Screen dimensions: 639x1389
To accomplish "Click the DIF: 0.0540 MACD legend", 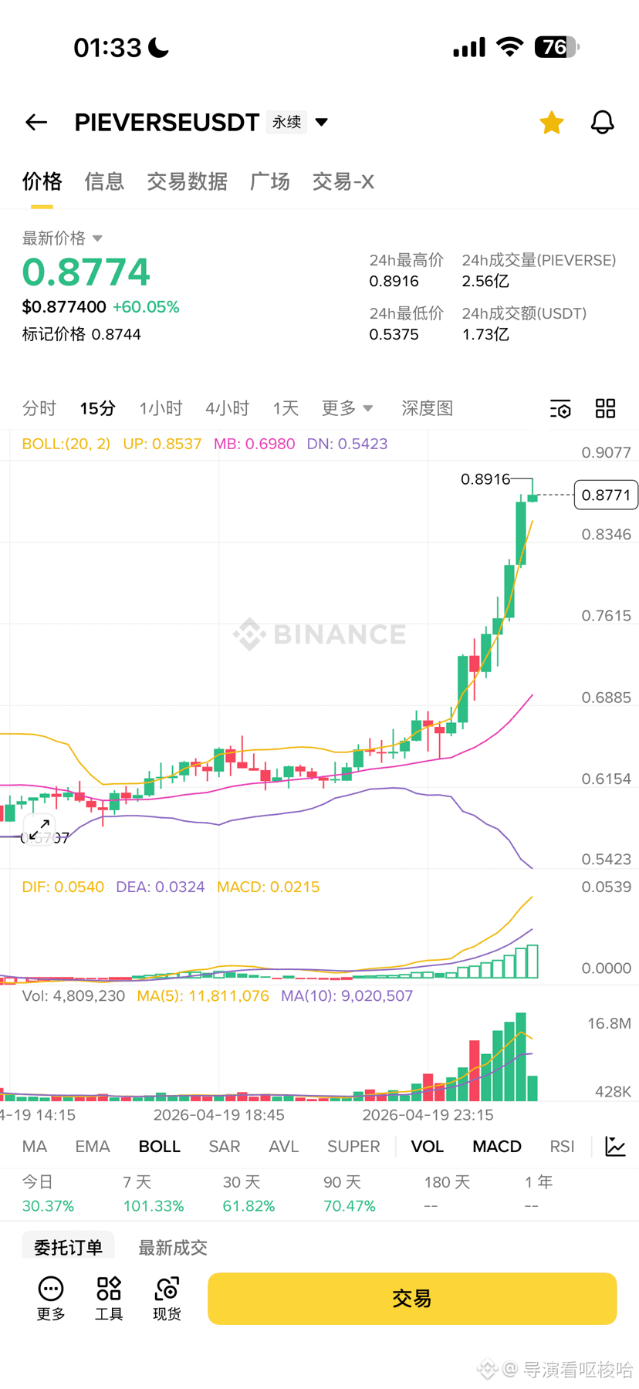I will (63, 887).
